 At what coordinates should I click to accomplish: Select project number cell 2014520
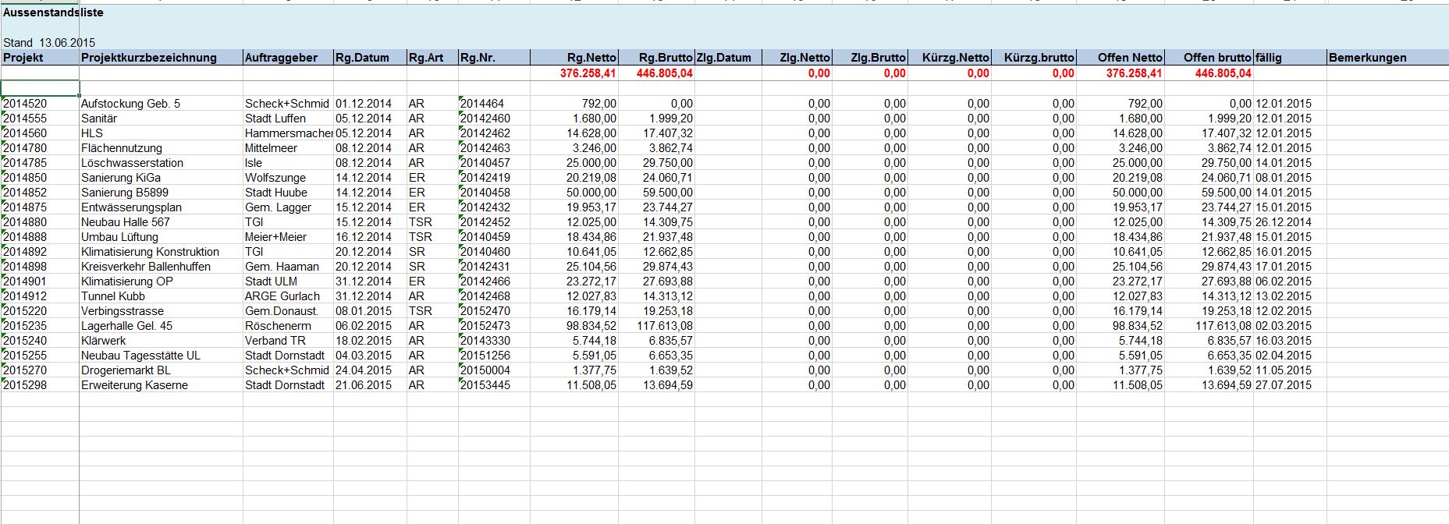click(25, 104)
